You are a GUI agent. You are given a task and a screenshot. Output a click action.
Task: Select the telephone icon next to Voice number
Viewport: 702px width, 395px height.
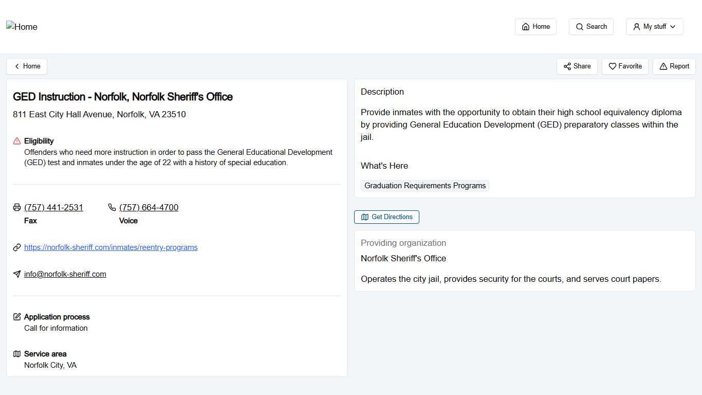112,207
